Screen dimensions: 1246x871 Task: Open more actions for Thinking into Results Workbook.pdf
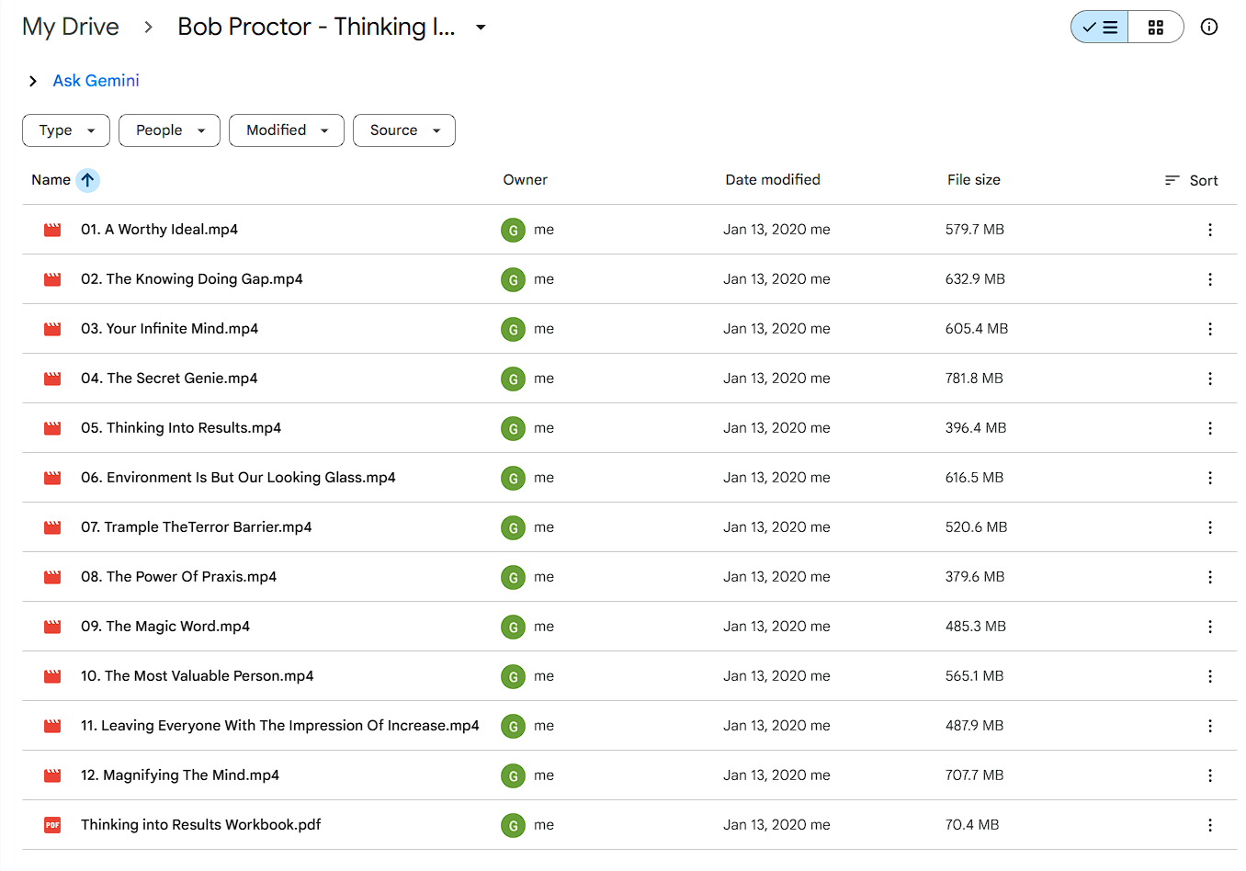pos(1210,825)
